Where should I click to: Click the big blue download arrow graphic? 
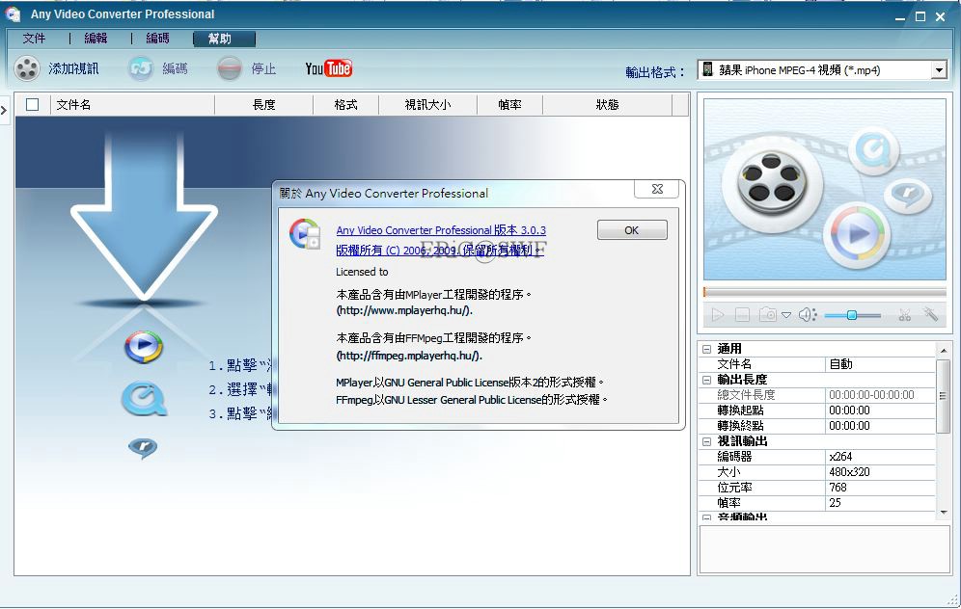point(144,216)
